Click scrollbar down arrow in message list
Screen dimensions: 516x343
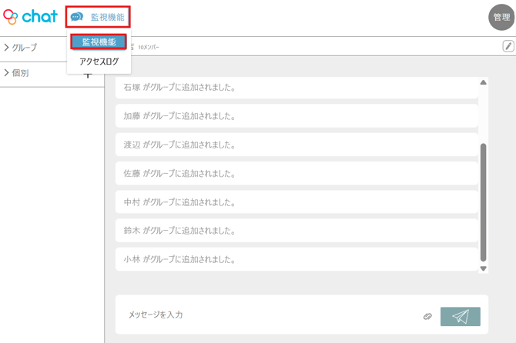pos(483,268)
